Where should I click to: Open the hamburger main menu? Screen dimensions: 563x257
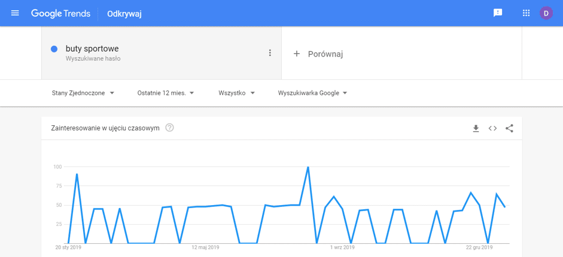(15, 13)
